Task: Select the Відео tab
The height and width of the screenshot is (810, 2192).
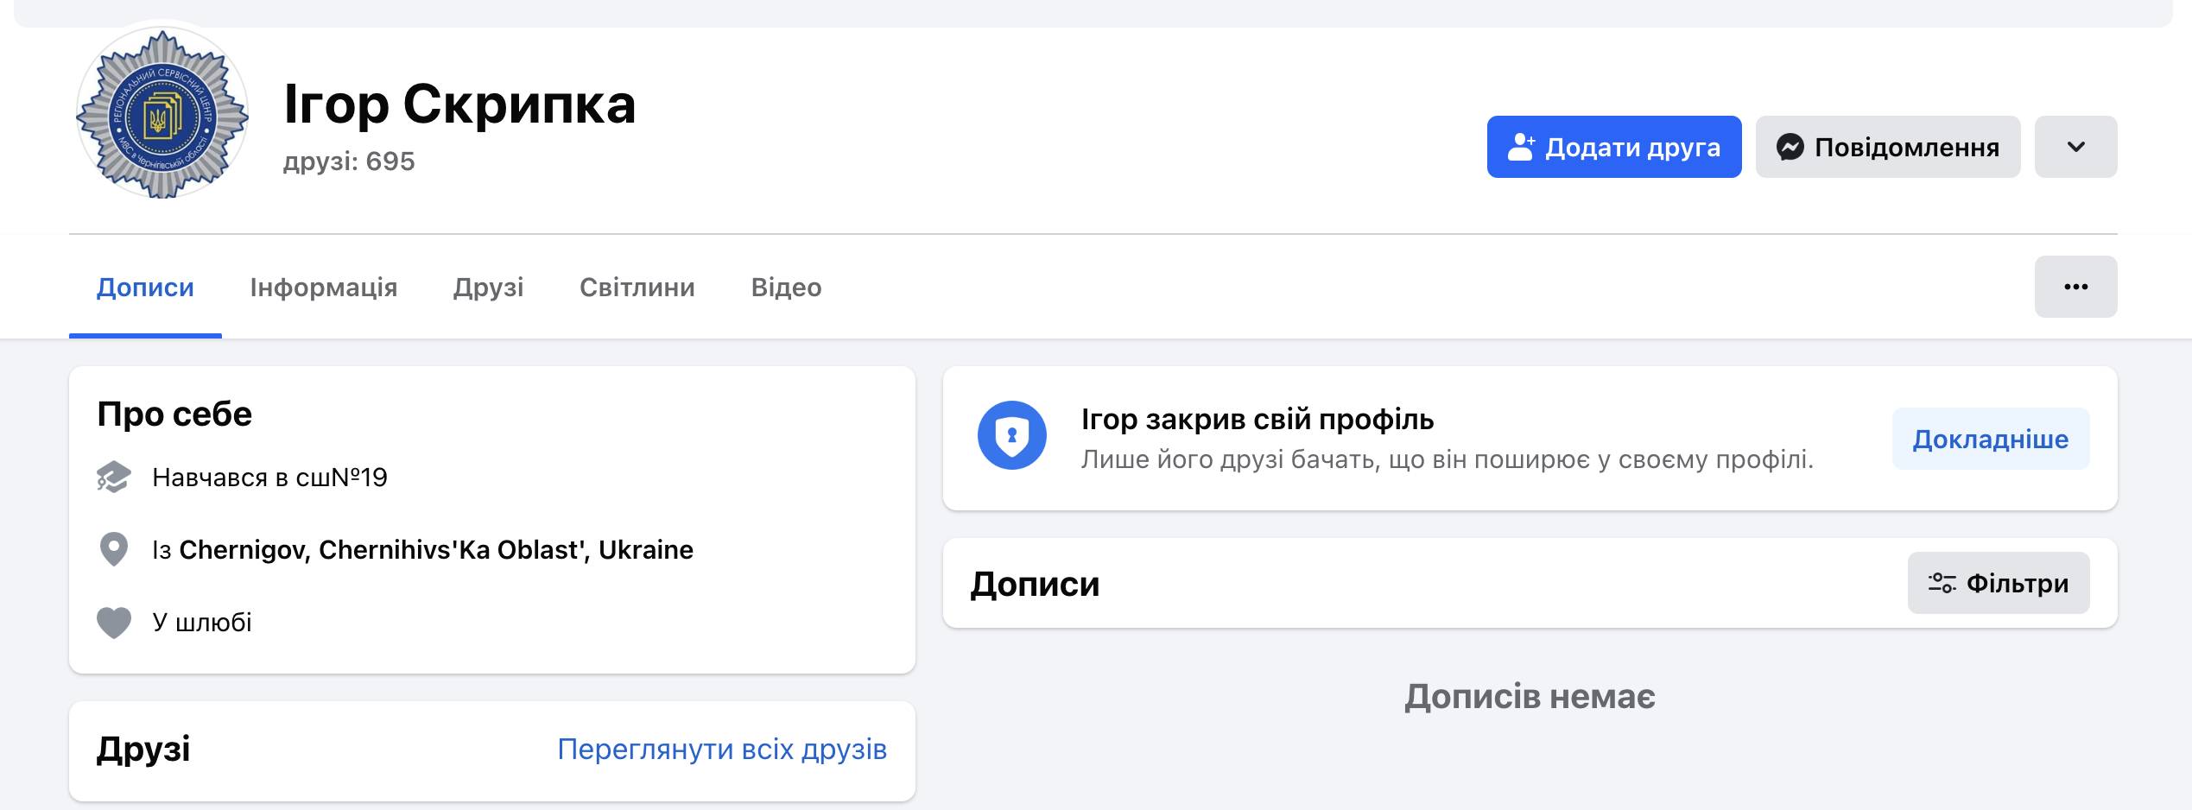Action: pos(786,288)
